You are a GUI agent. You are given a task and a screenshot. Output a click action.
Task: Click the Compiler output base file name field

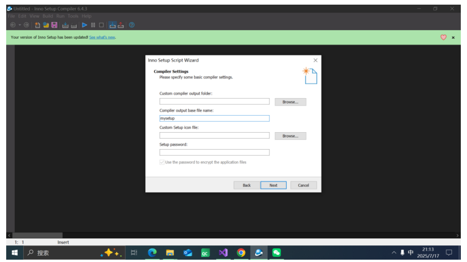click(x=215, y=118)
